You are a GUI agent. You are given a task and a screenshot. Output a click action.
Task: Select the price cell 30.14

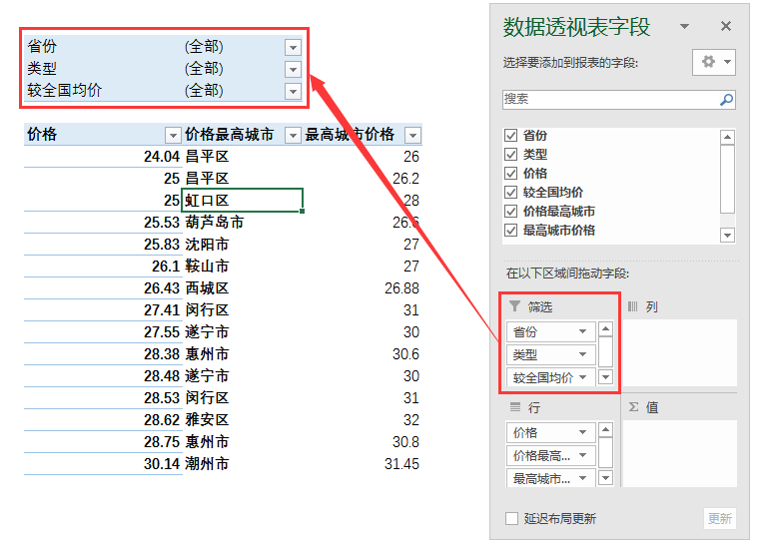click(103, 464)
